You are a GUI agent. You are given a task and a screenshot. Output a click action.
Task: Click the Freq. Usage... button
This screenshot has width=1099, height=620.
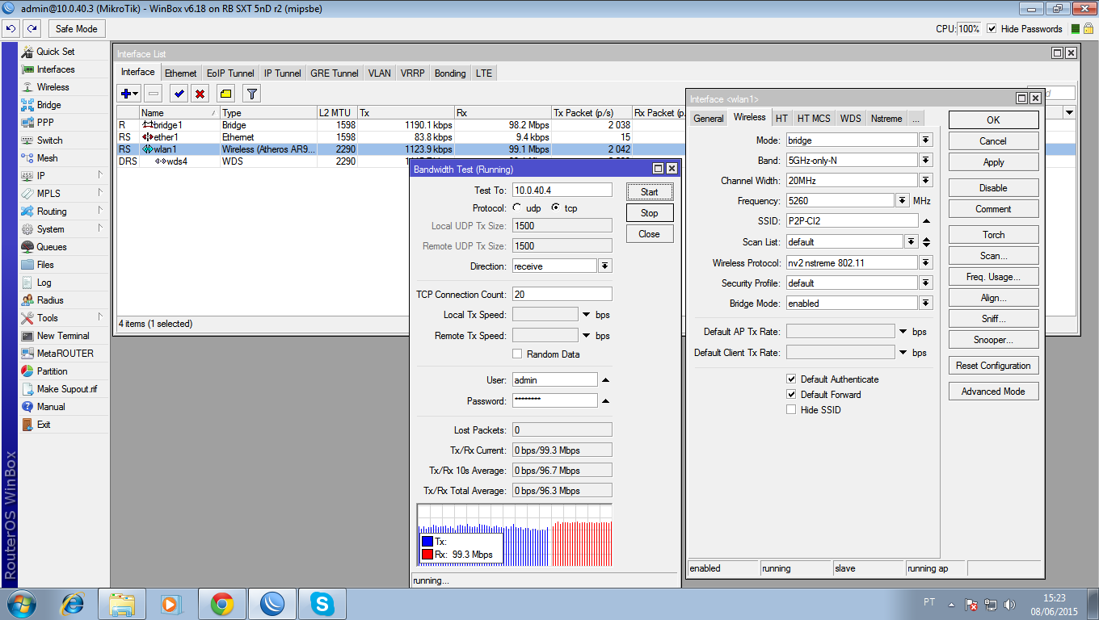coord(993,277)
